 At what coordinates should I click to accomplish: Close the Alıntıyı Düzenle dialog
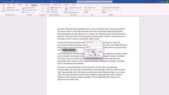click(101, 42)
